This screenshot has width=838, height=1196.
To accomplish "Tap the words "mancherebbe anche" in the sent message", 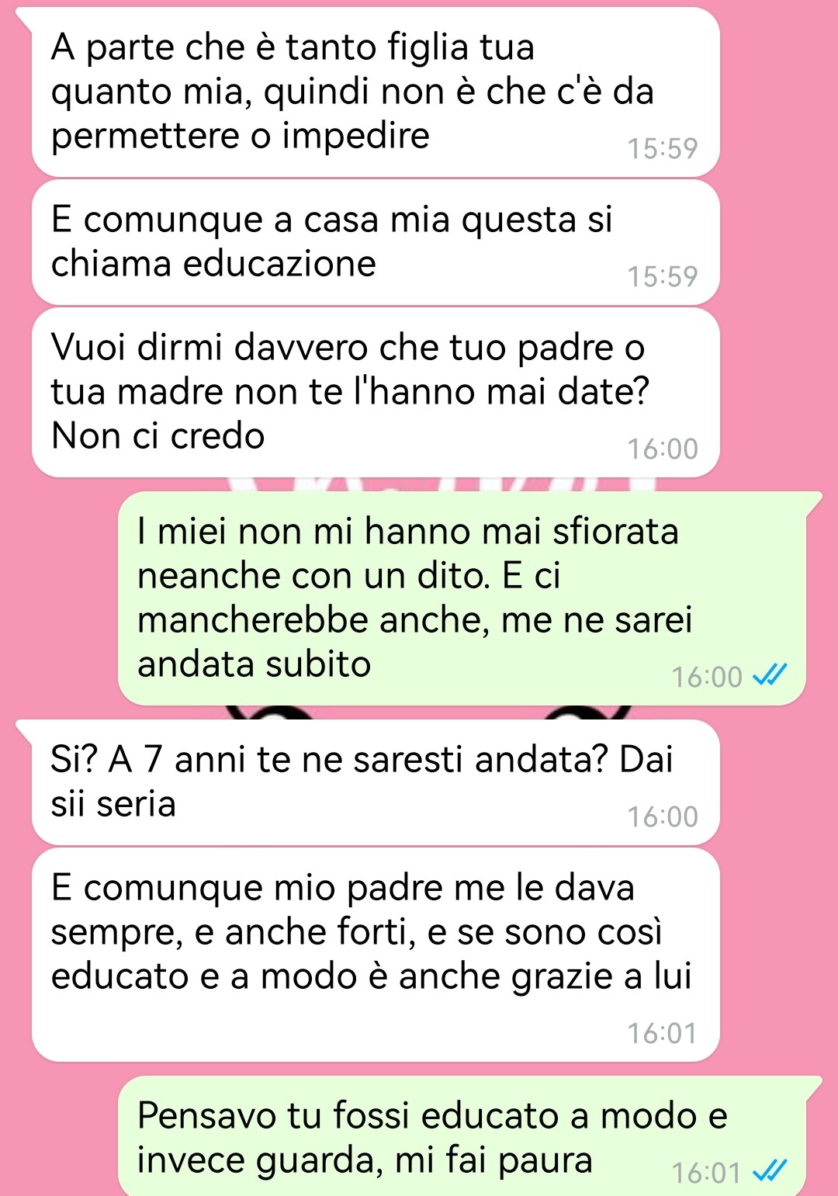I will (313, 620).
